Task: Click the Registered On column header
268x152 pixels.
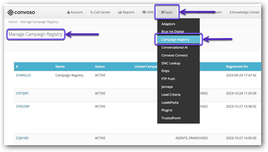Action: pyautogui.click(x=237, y=67)
